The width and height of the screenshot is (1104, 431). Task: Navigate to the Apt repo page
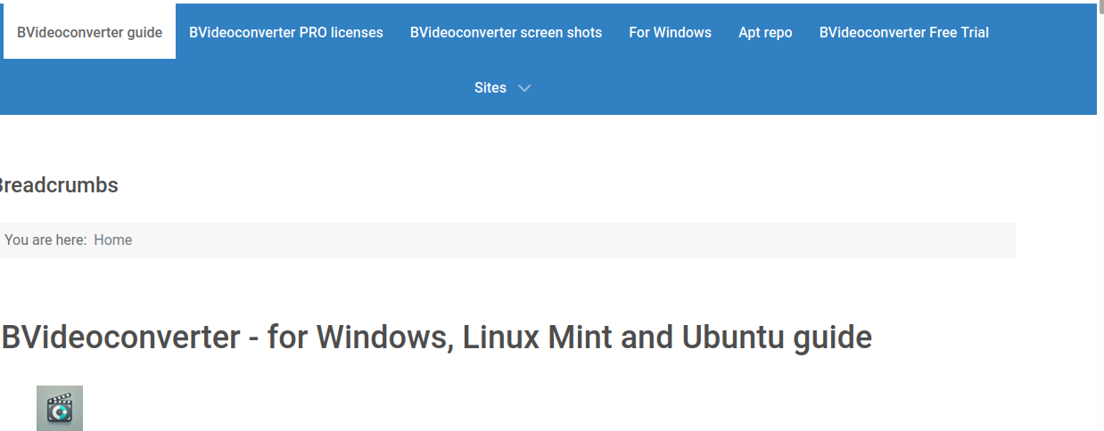pyautogui.click(x=765, y=32)
